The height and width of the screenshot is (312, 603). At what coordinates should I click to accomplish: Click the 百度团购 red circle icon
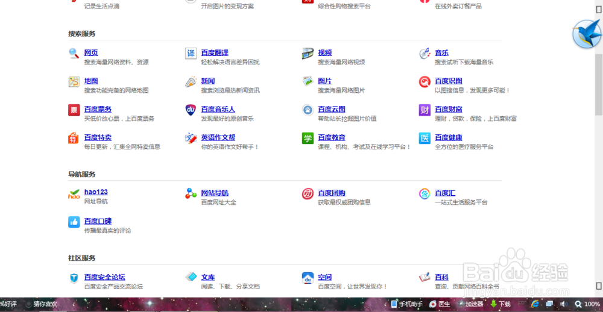(x=308, y=193)
